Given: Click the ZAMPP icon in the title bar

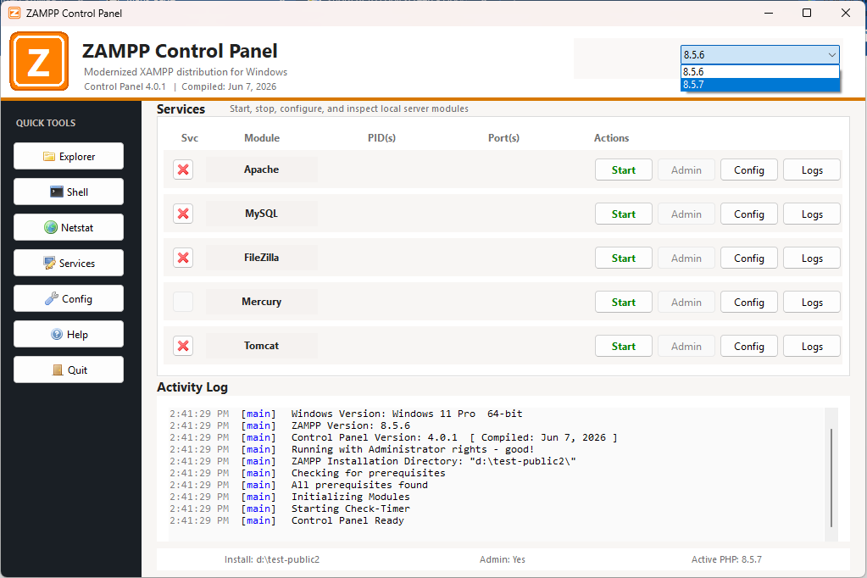Looking at the screenshot, I should [x=14, y=13].
